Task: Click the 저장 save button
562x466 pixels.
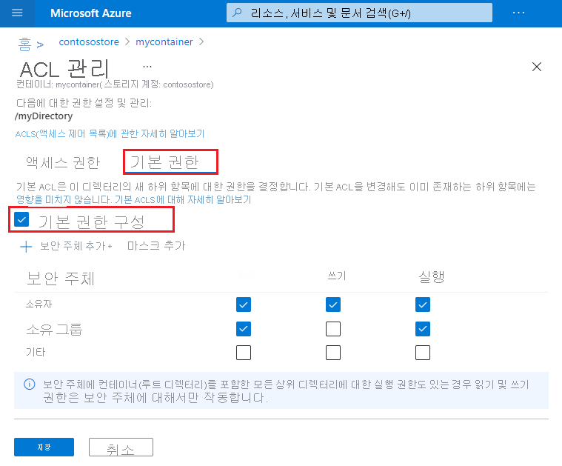Action: (x=44, y=447)
